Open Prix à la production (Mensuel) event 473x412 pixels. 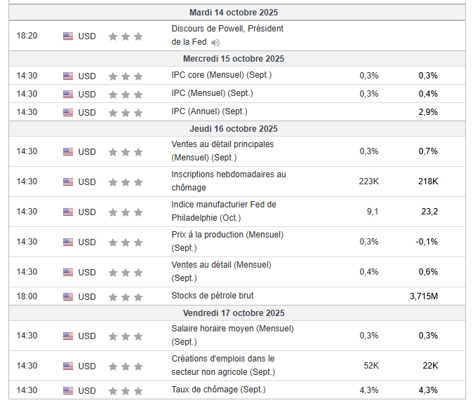click(227, 241)
